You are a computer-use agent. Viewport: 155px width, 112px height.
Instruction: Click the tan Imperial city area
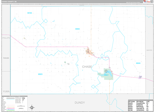tap(88, 51)
